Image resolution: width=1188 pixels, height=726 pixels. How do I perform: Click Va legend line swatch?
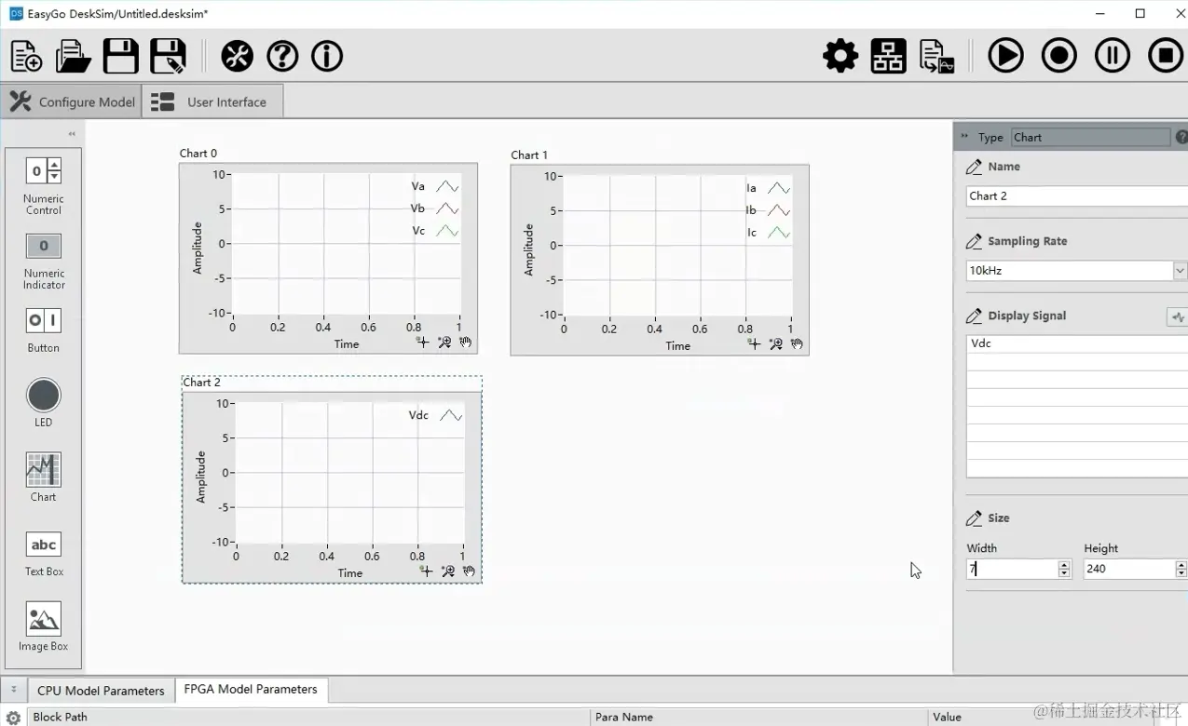(x=447, y=186)
